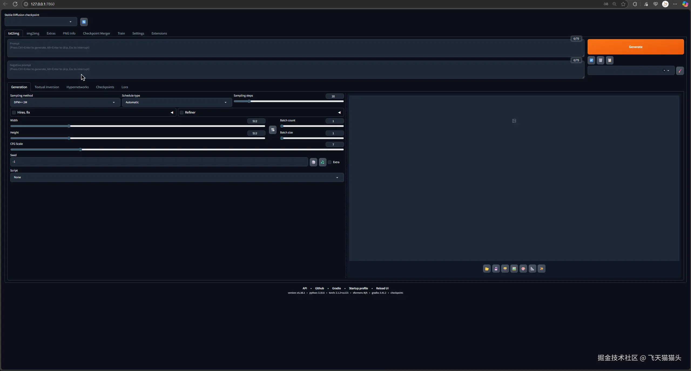This screenshot has width=691, height=371.
Task: Click the Seed input field showing -1
Action: point(159,162)
